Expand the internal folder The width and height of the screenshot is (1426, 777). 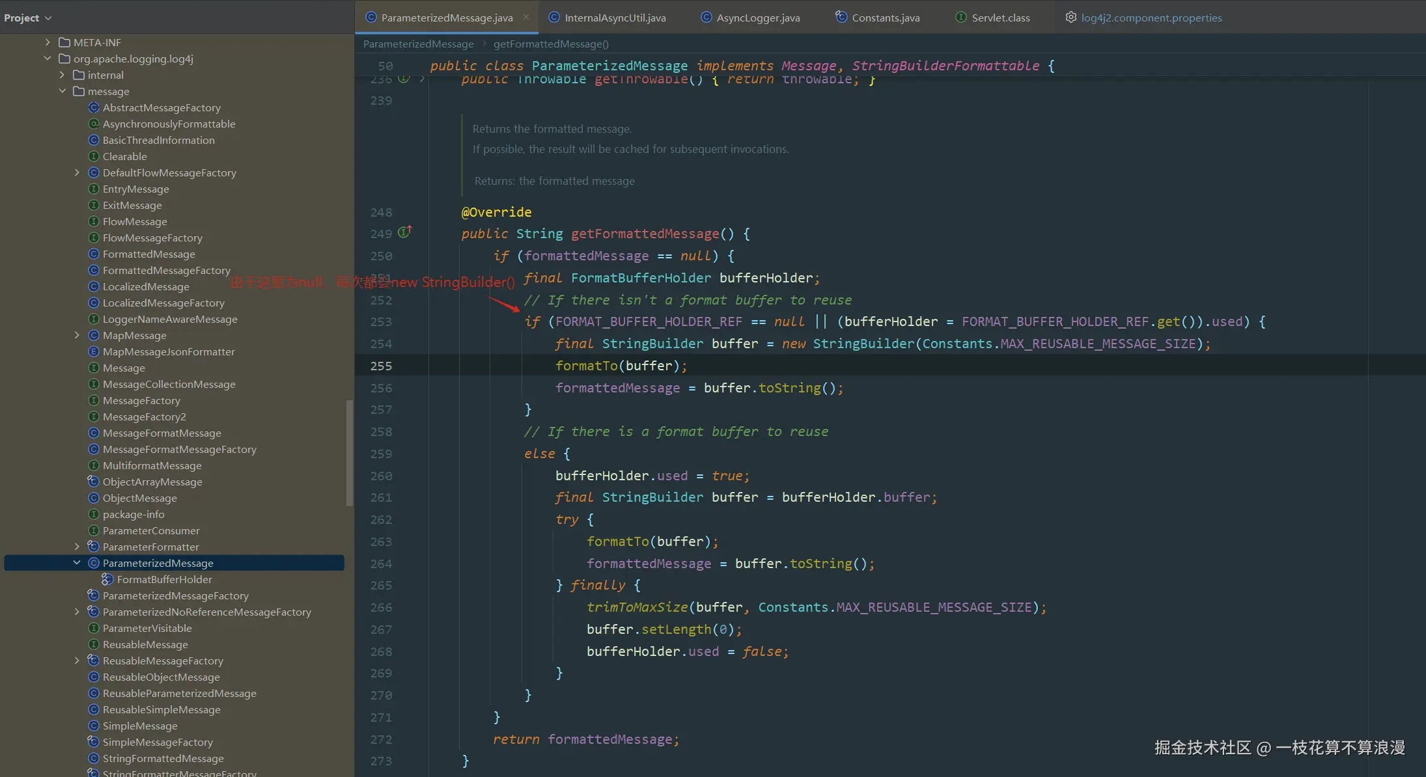coord(62,75)
